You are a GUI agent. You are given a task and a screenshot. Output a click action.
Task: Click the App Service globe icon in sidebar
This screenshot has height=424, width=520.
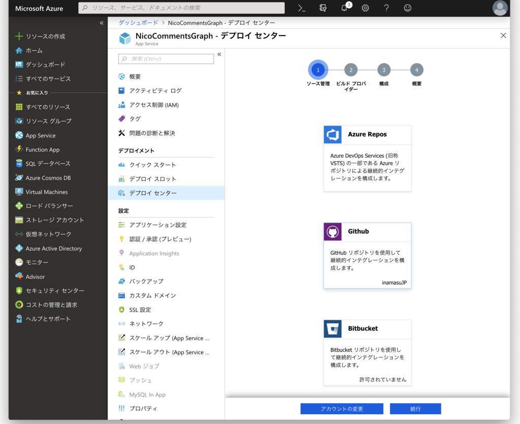(19, 135)
